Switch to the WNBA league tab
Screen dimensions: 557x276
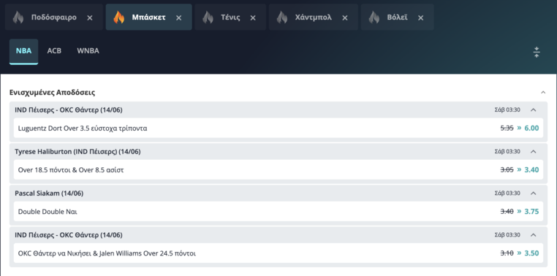pos(88,51)
